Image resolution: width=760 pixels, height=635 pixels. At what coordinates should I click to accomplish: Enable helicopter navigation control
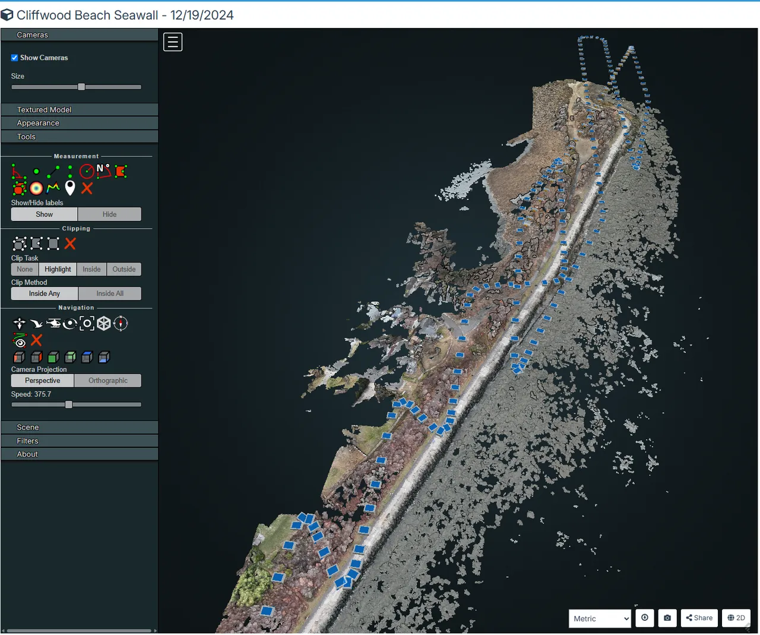coord(53,323)
